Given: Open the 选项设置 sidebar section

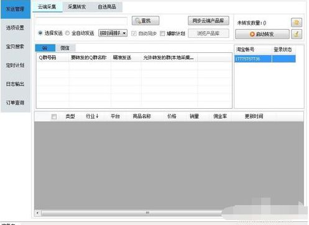Looking at the screenshot, I should tap(16, 28).
